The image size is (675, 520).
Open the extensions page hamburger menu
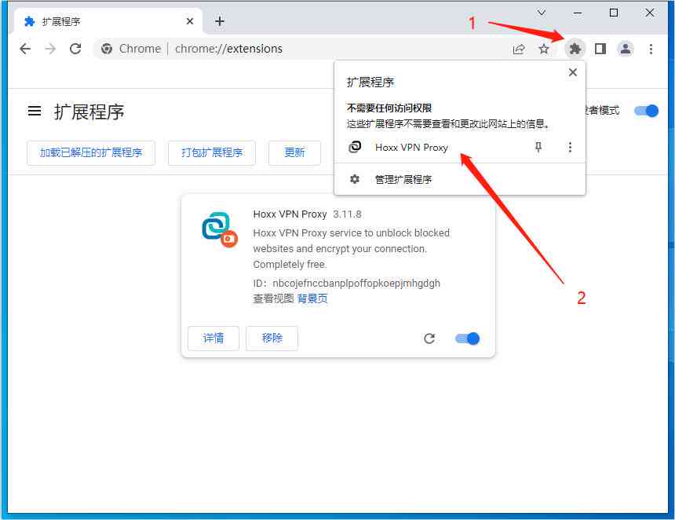click(35, 112)
